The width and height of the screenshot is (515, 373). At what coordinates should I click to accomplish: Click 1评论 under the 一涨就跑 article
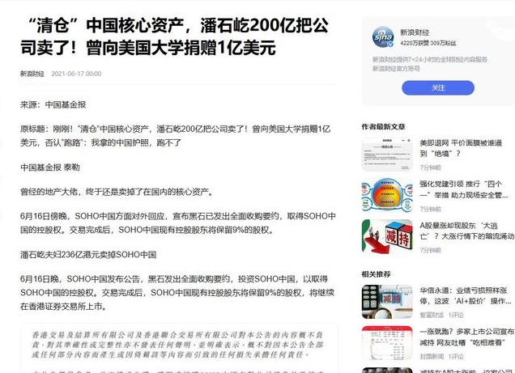(456, 356)
